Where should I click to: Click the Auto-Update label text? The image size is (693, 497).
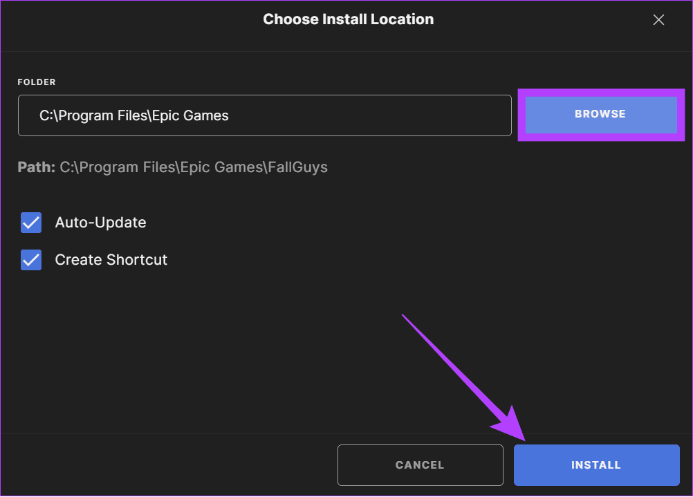coord(100,223)
